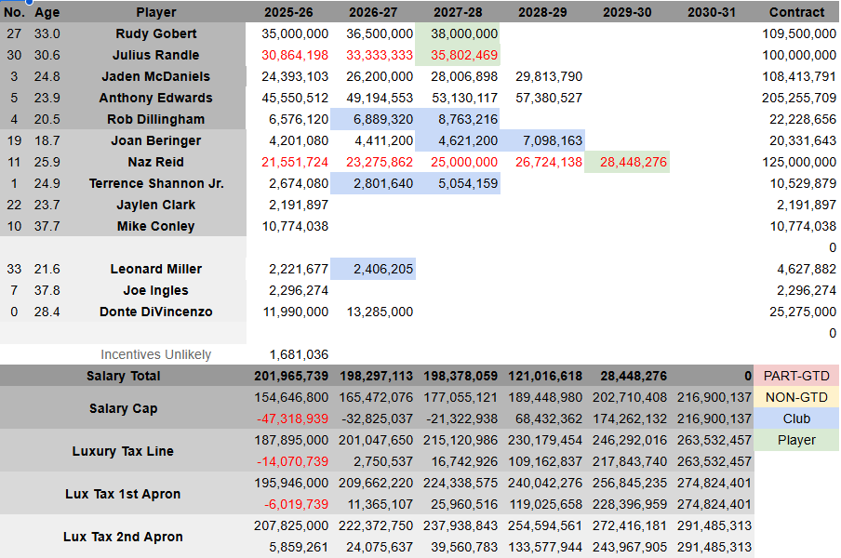The image size is (841, 558).
Task: Click Edwards' 45,550,512 salary cell
Action: (x=288, y=98)
